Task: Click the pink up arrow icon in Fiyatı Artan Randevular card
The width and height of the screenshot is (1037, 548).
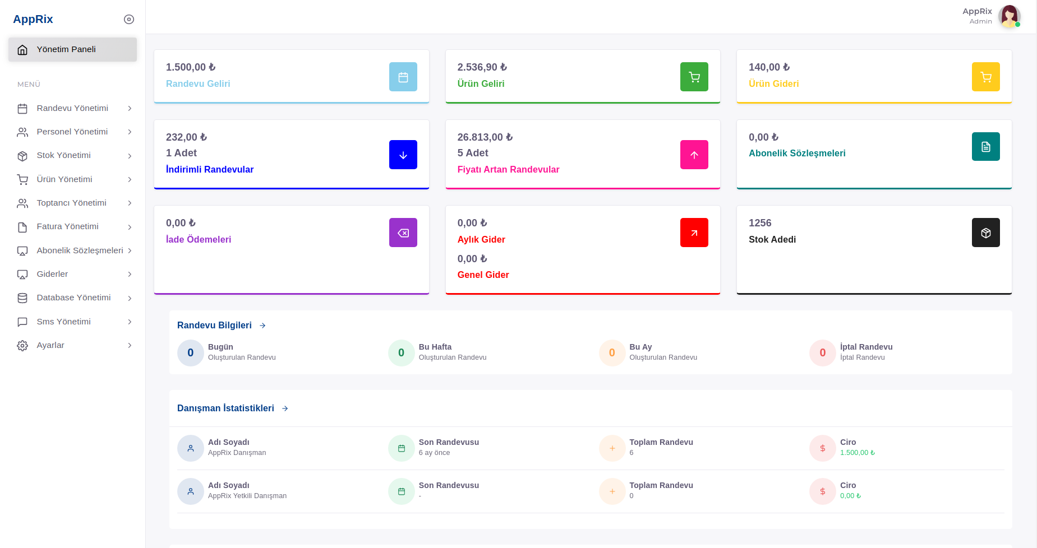Action: 694,155
